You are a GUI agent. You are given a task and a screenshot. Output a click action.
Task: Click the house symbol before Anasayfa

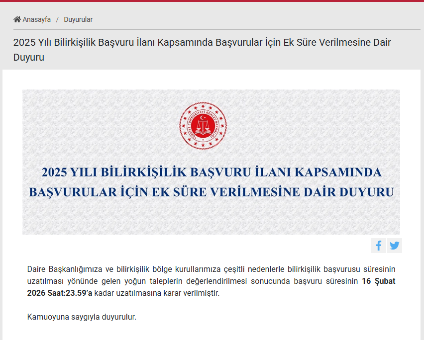pyautogui.click(x=17, y=19)
